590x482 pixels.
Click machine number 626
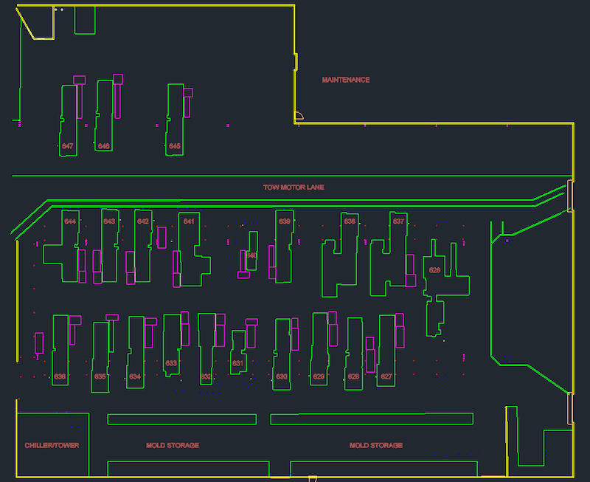click(434, 270)
